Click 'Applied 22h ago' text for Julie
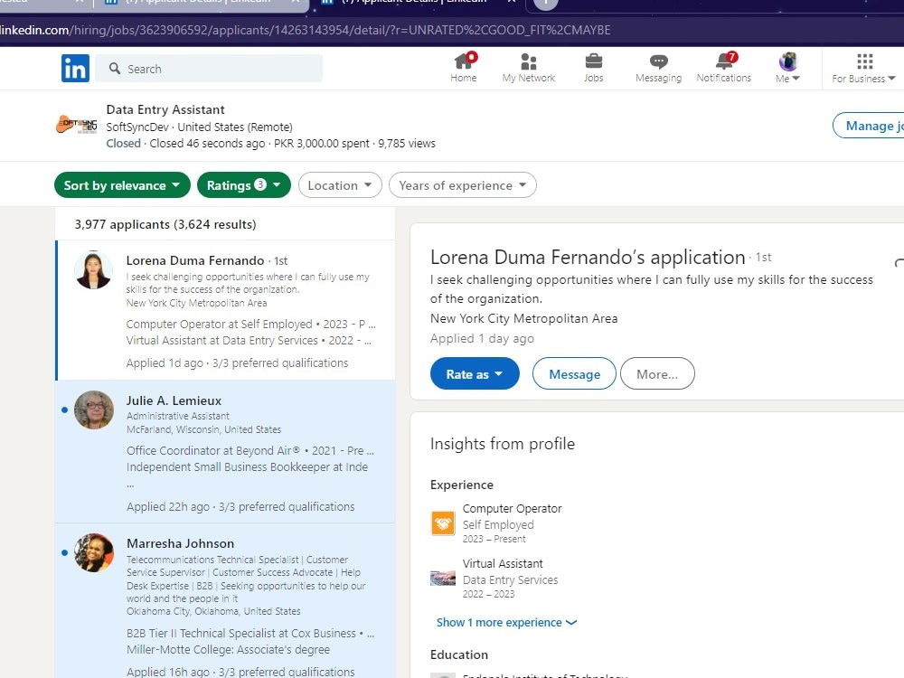Image resolution: width=904 pixels, height=678 pixels. pos(168,507)
